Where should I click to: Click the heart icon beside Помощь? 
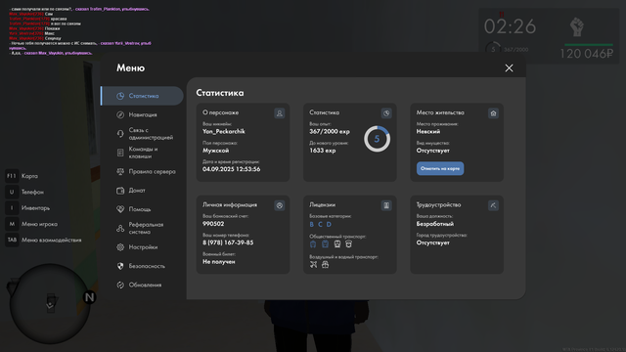(x=120, y=209)
